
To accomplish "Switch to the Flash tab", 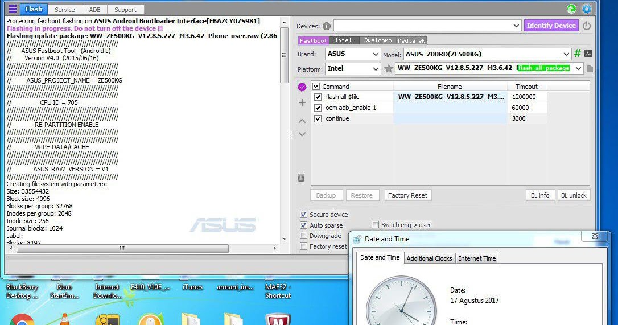I will pos(34,9).
